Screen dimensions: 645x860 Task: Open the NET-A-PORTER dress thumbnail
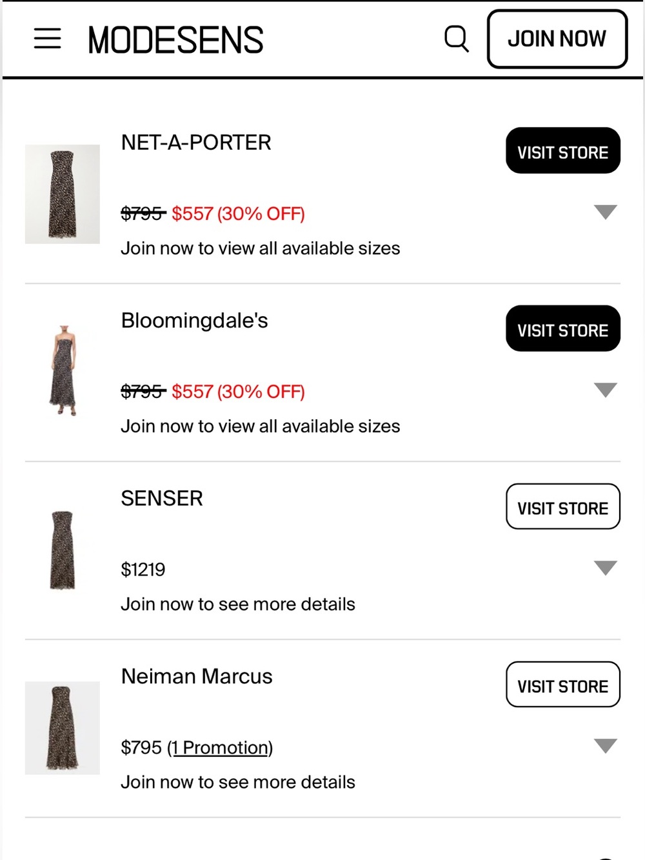[63, 194]
